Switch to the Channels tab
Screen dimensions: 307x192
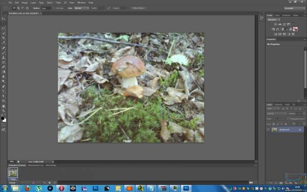278,104
